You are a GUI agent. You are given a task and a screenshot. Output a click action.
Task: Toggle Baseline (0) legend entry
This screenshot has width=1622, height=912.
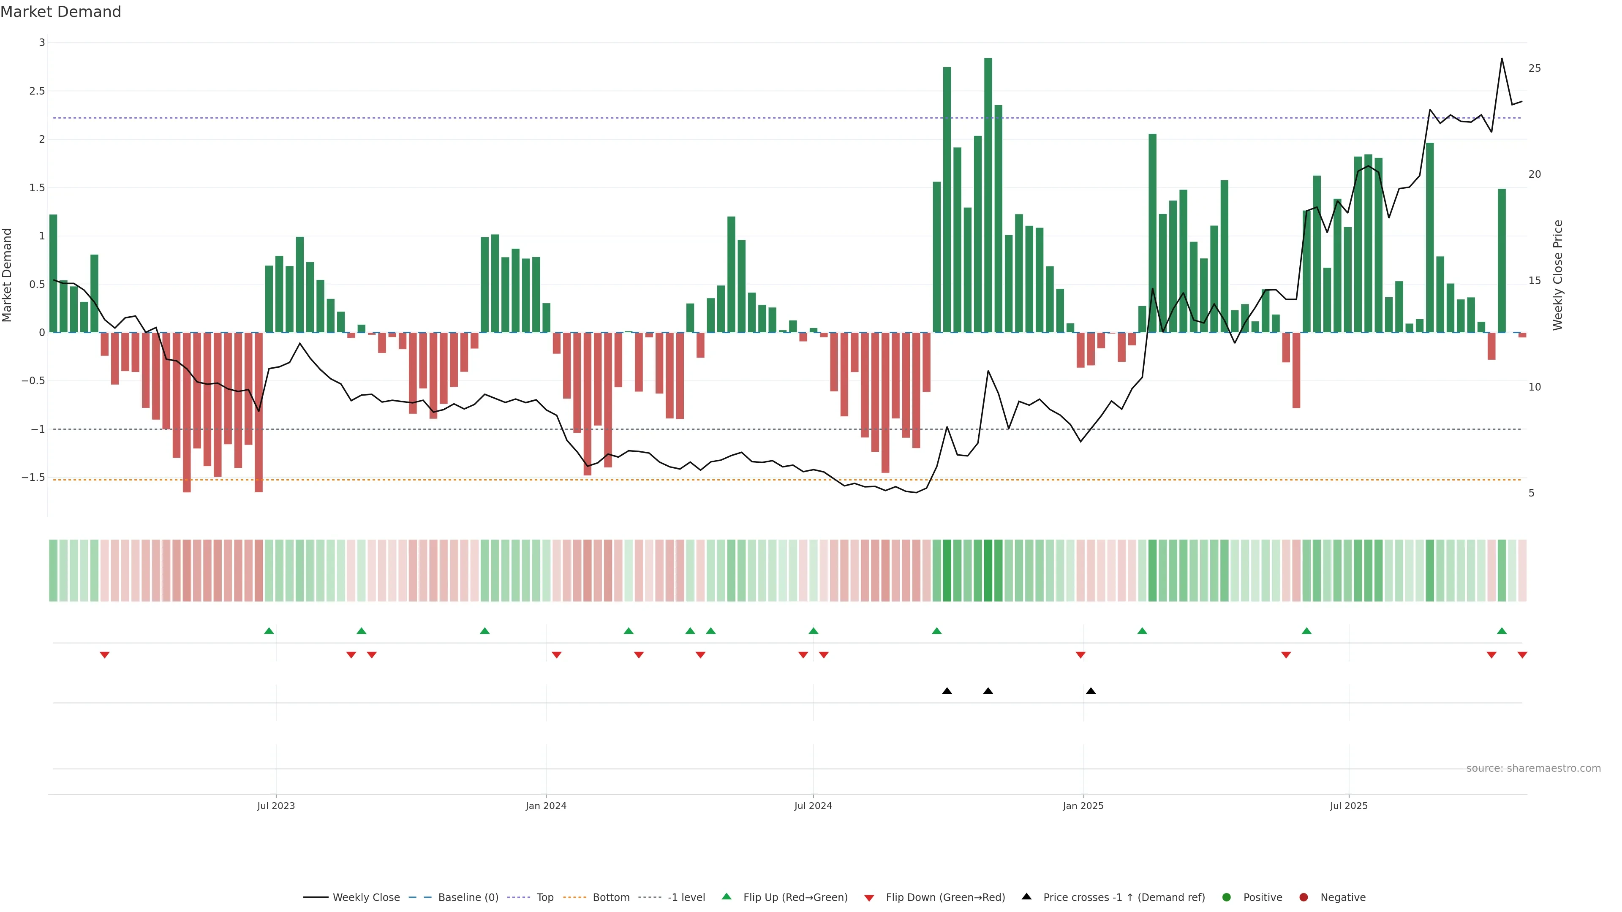(468, 897)
